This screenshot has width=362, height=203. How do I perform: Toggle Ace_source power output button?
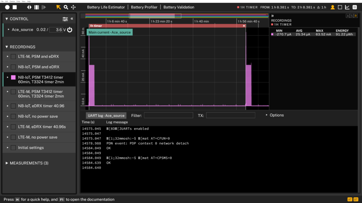coord(70,30)
